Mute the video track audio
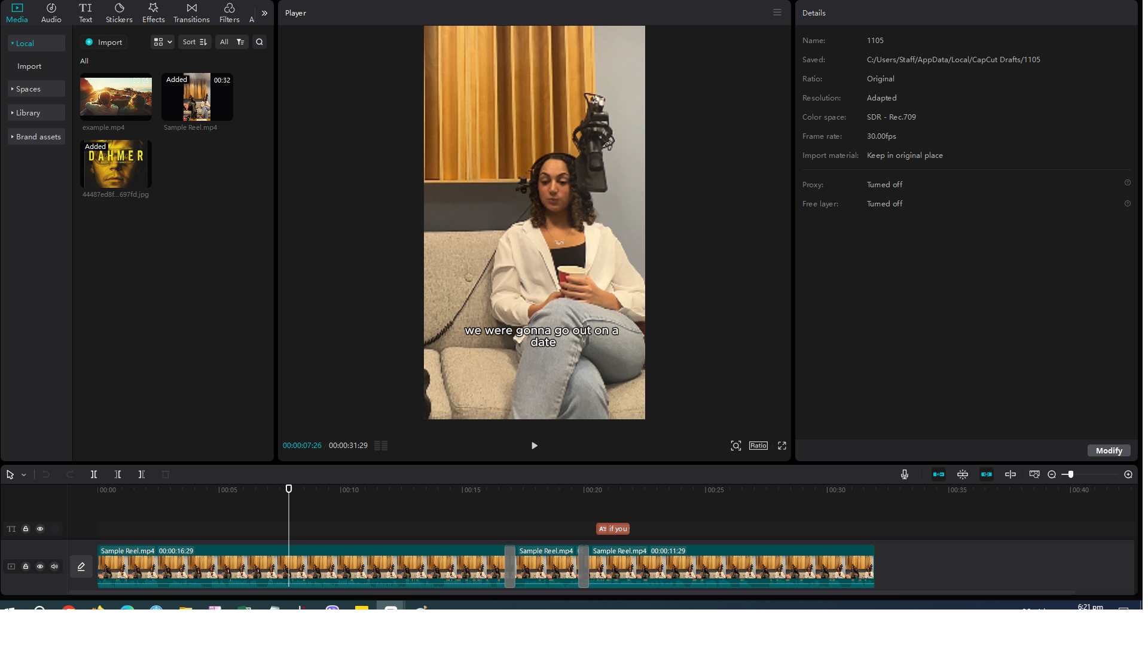Screen dimensions: 1148x646 pyautogui.click(x=54, y=566)
